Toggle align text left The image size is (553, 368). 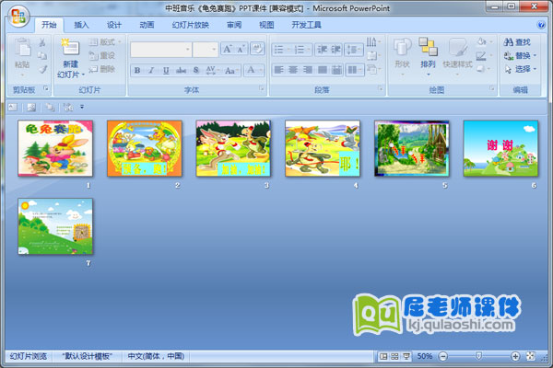[x=278, y=70]
